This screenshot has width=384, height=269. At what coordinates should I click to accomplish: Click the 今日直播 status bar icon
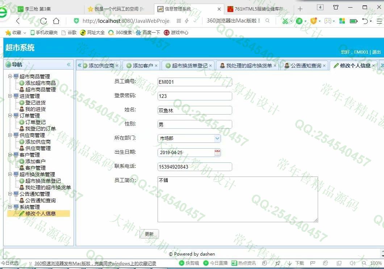pyautogui.click(x=206, y=263)
